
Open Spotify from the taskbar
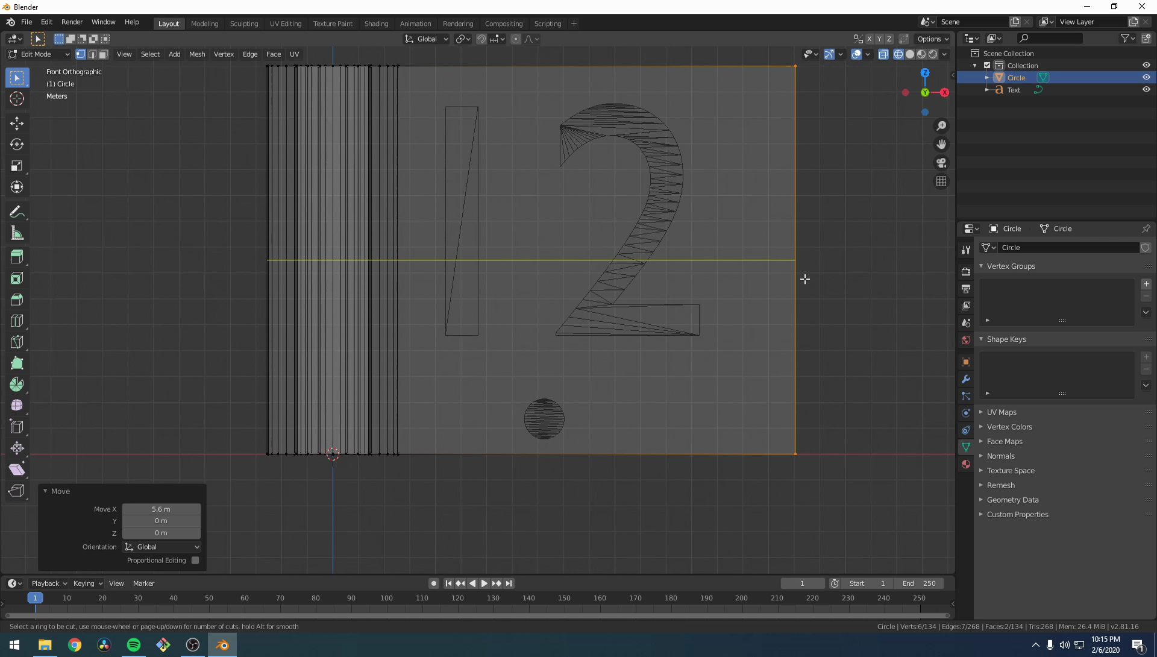pyautogui.click(x=134, y=645)
